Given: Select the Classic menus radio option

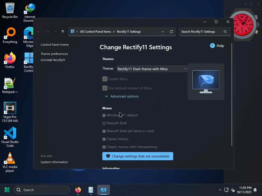Looking at the screenshot, I should [104, 139].
